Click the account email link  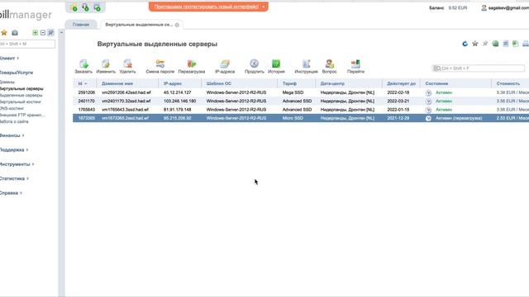click(508, 7)
